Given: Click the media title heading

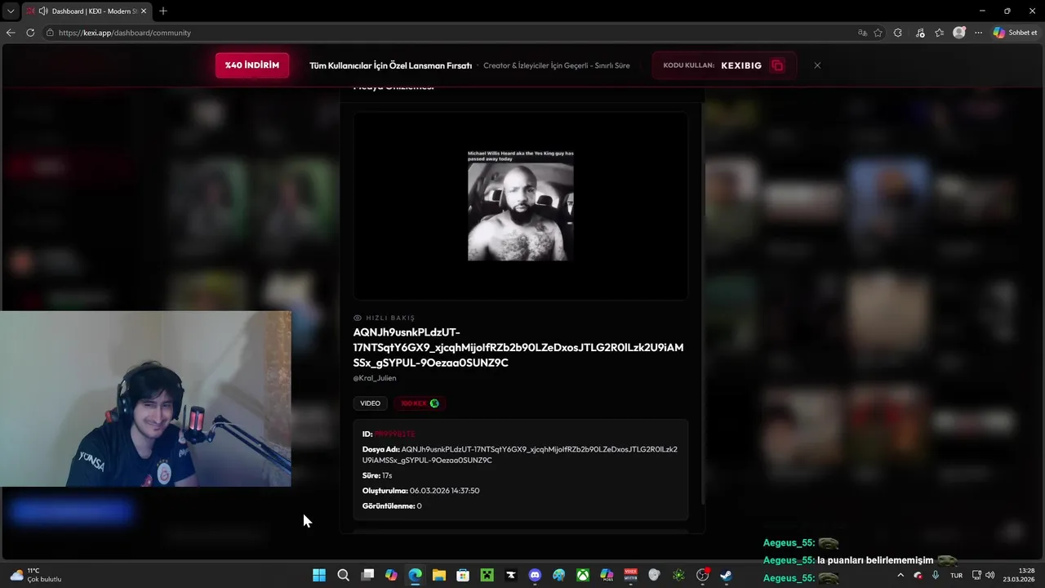Looking at the screenshot, I should tap(518, 347).
